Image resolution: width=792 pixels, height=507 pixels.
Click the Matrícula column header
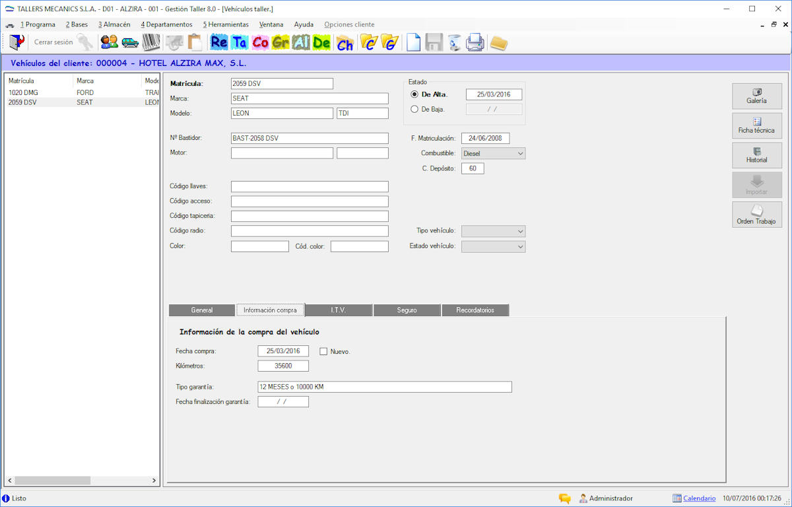coord(40,81)
